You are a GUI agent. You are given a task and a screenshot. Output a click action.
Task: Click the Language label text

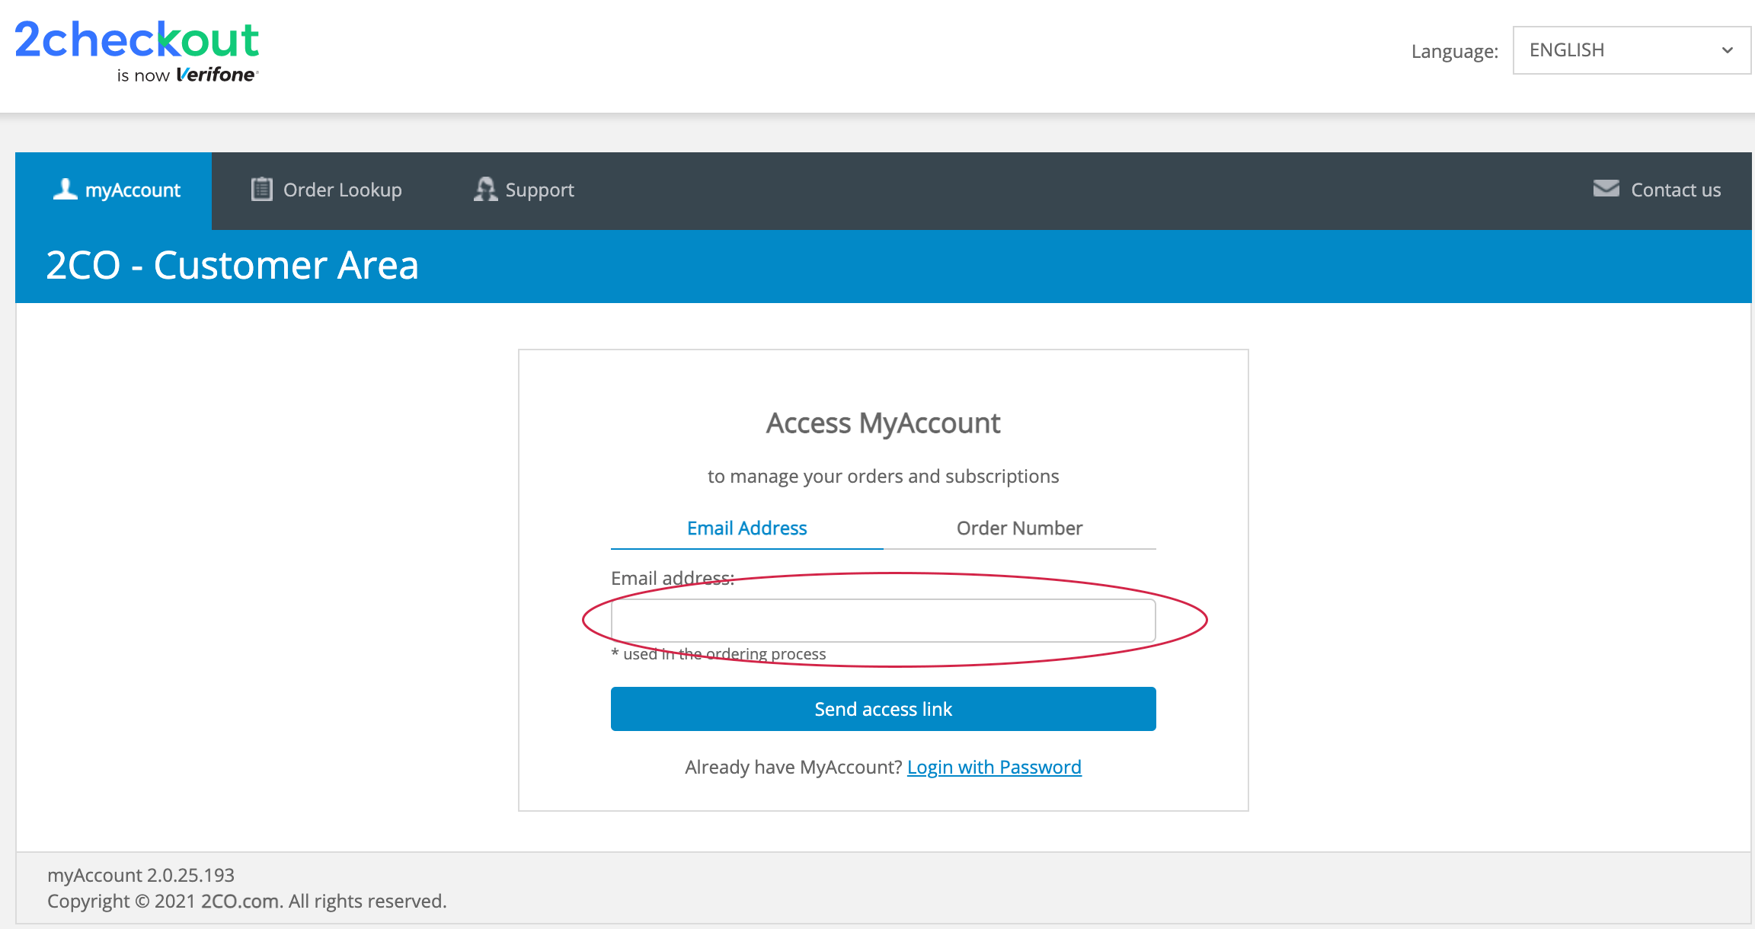[x=1454, y=51]
